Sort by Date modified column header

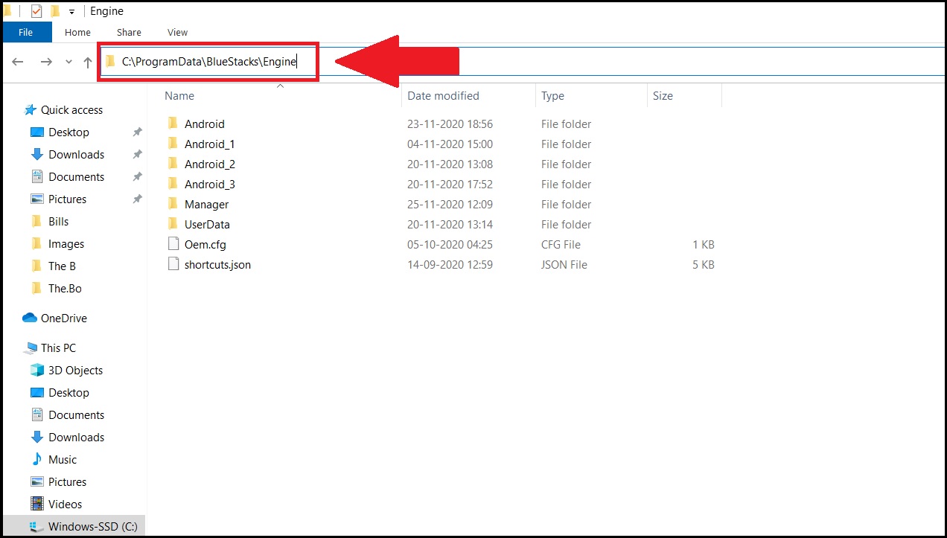click(443, 95)
